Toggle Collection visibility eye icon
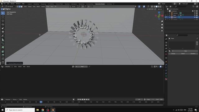The image size is (199, 112). 195,11
